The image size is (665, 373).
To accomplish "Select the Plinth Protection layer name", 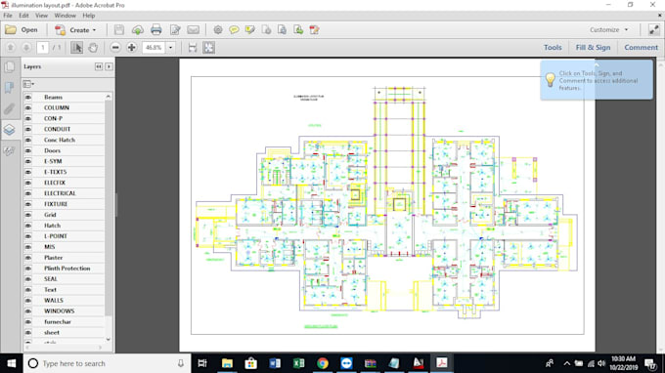I will pos(67,269).
